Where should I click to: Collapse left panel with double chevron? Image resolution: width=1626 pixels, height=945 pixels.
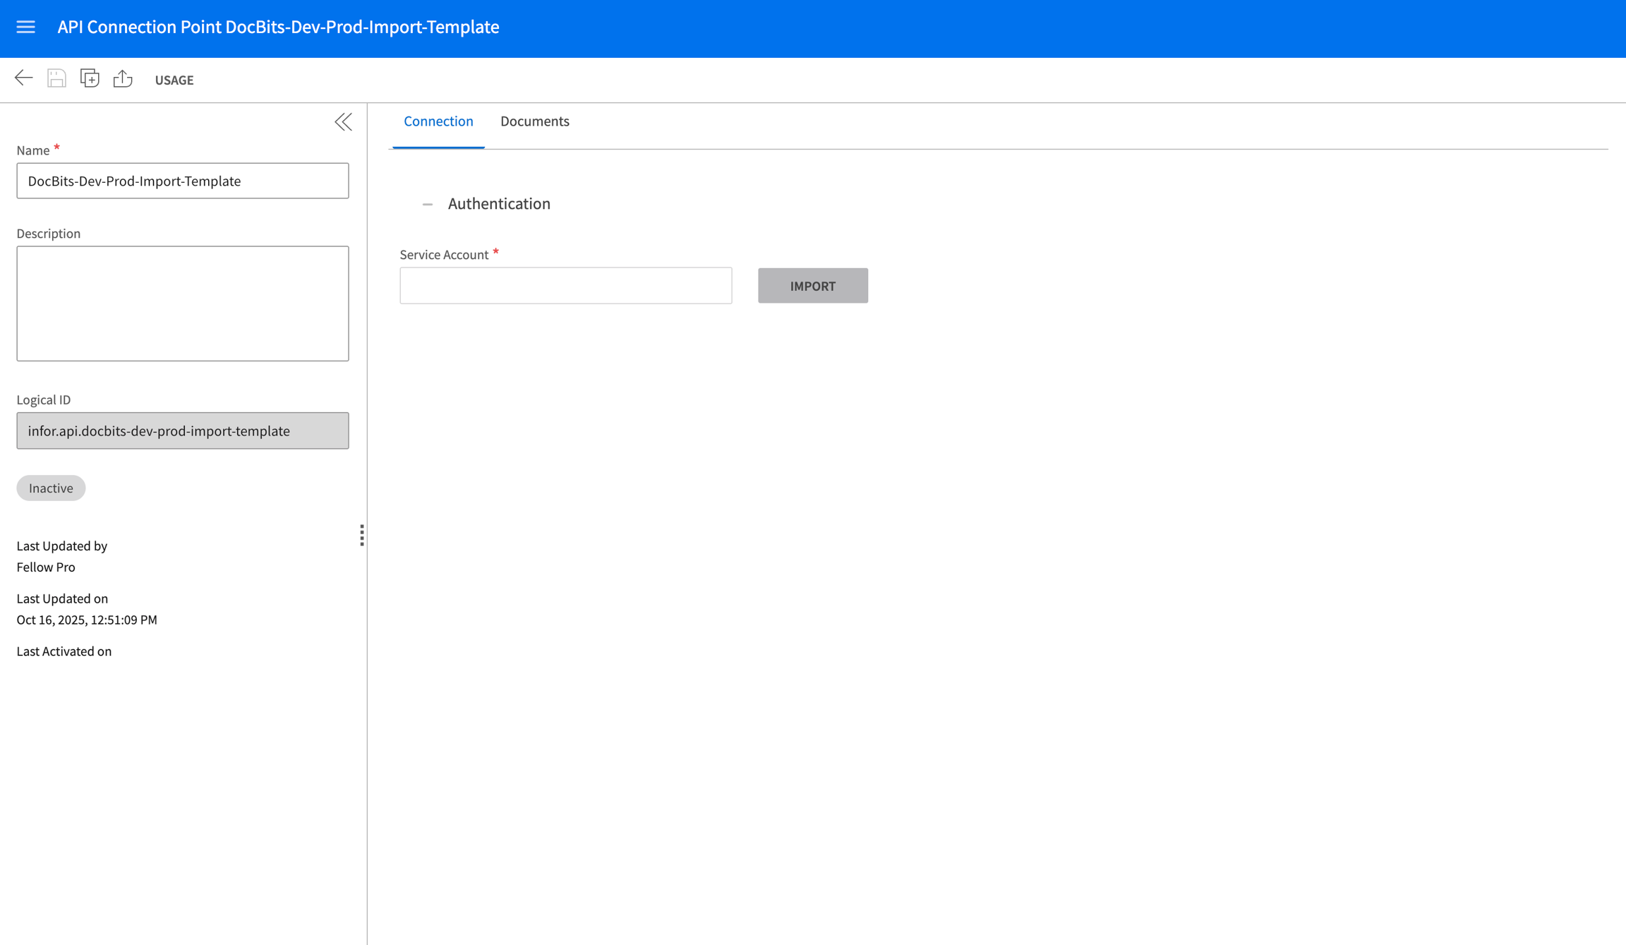[x=343, y=122]
